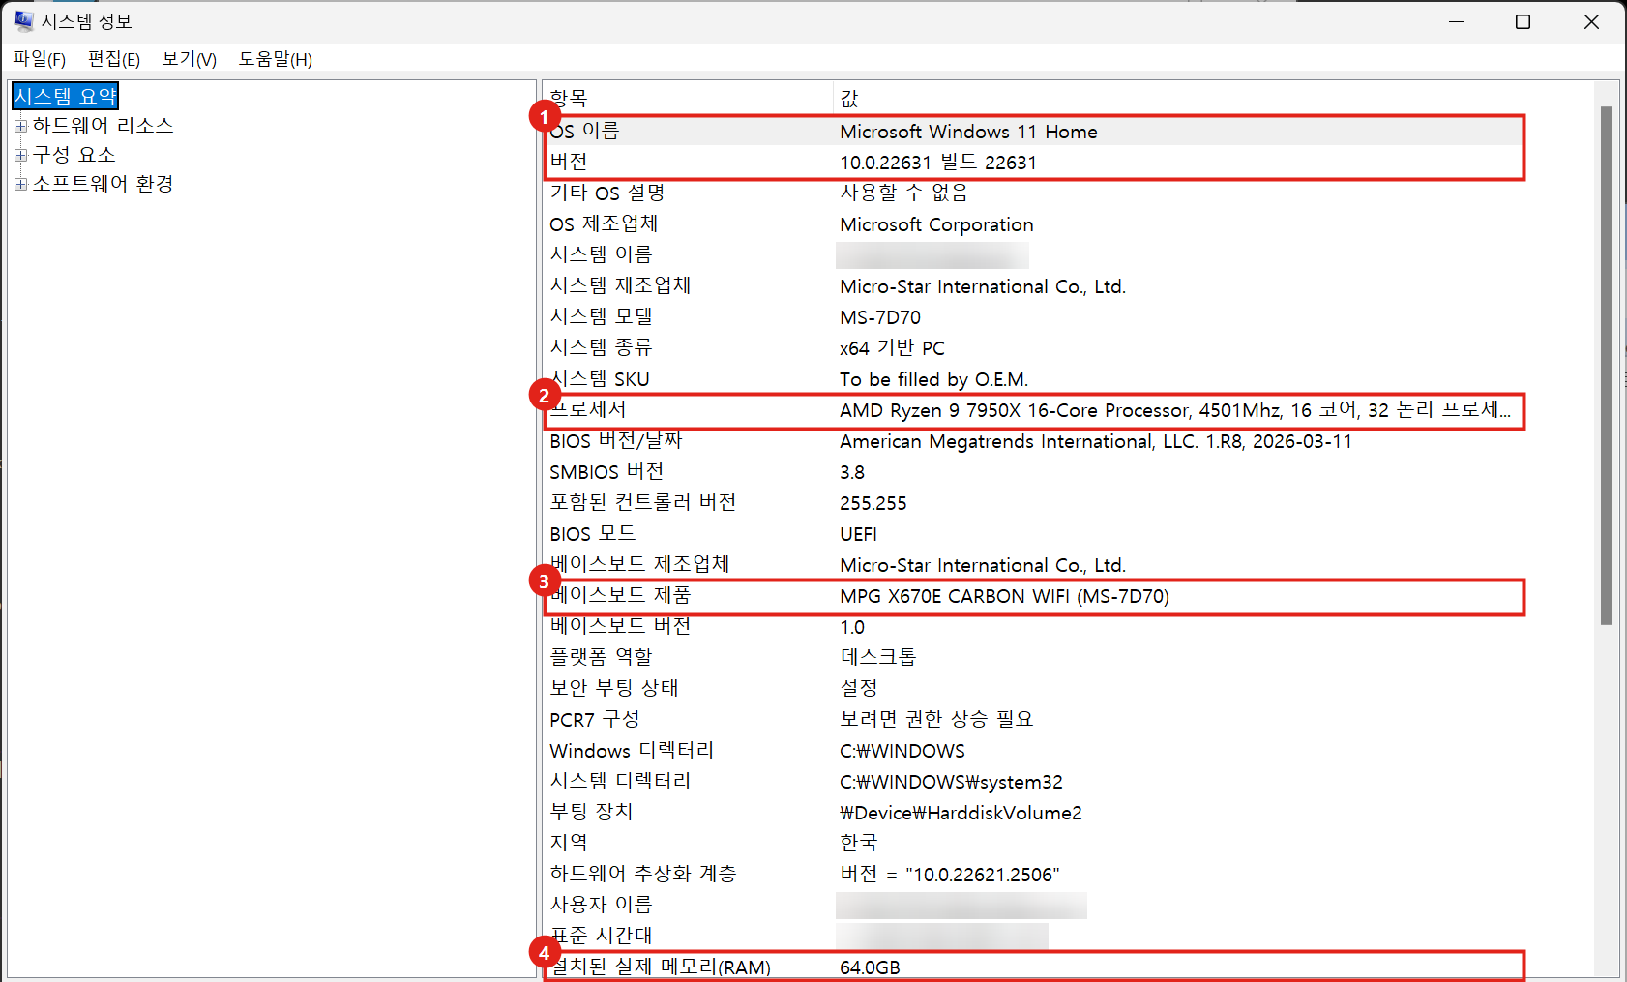Select the x64 기반 PC value

892,348
